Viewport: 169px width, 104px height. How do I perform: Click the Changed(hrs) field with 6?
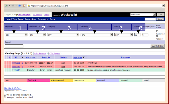click(x=145, y=35)
